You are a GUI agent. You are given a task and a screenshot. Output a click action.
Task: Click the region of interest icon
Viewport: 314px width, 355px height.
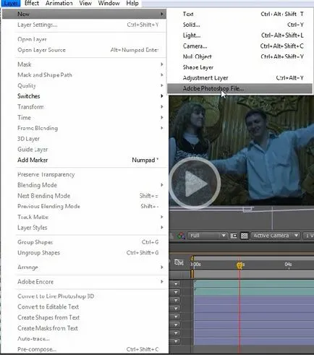pyautogui.click(x=234, y=236)
